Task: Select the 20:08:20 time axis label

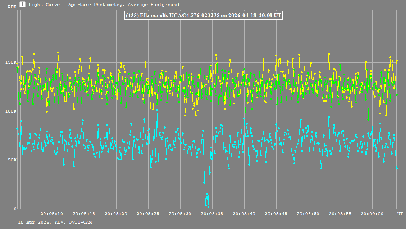Action: [x=116, y=214]
